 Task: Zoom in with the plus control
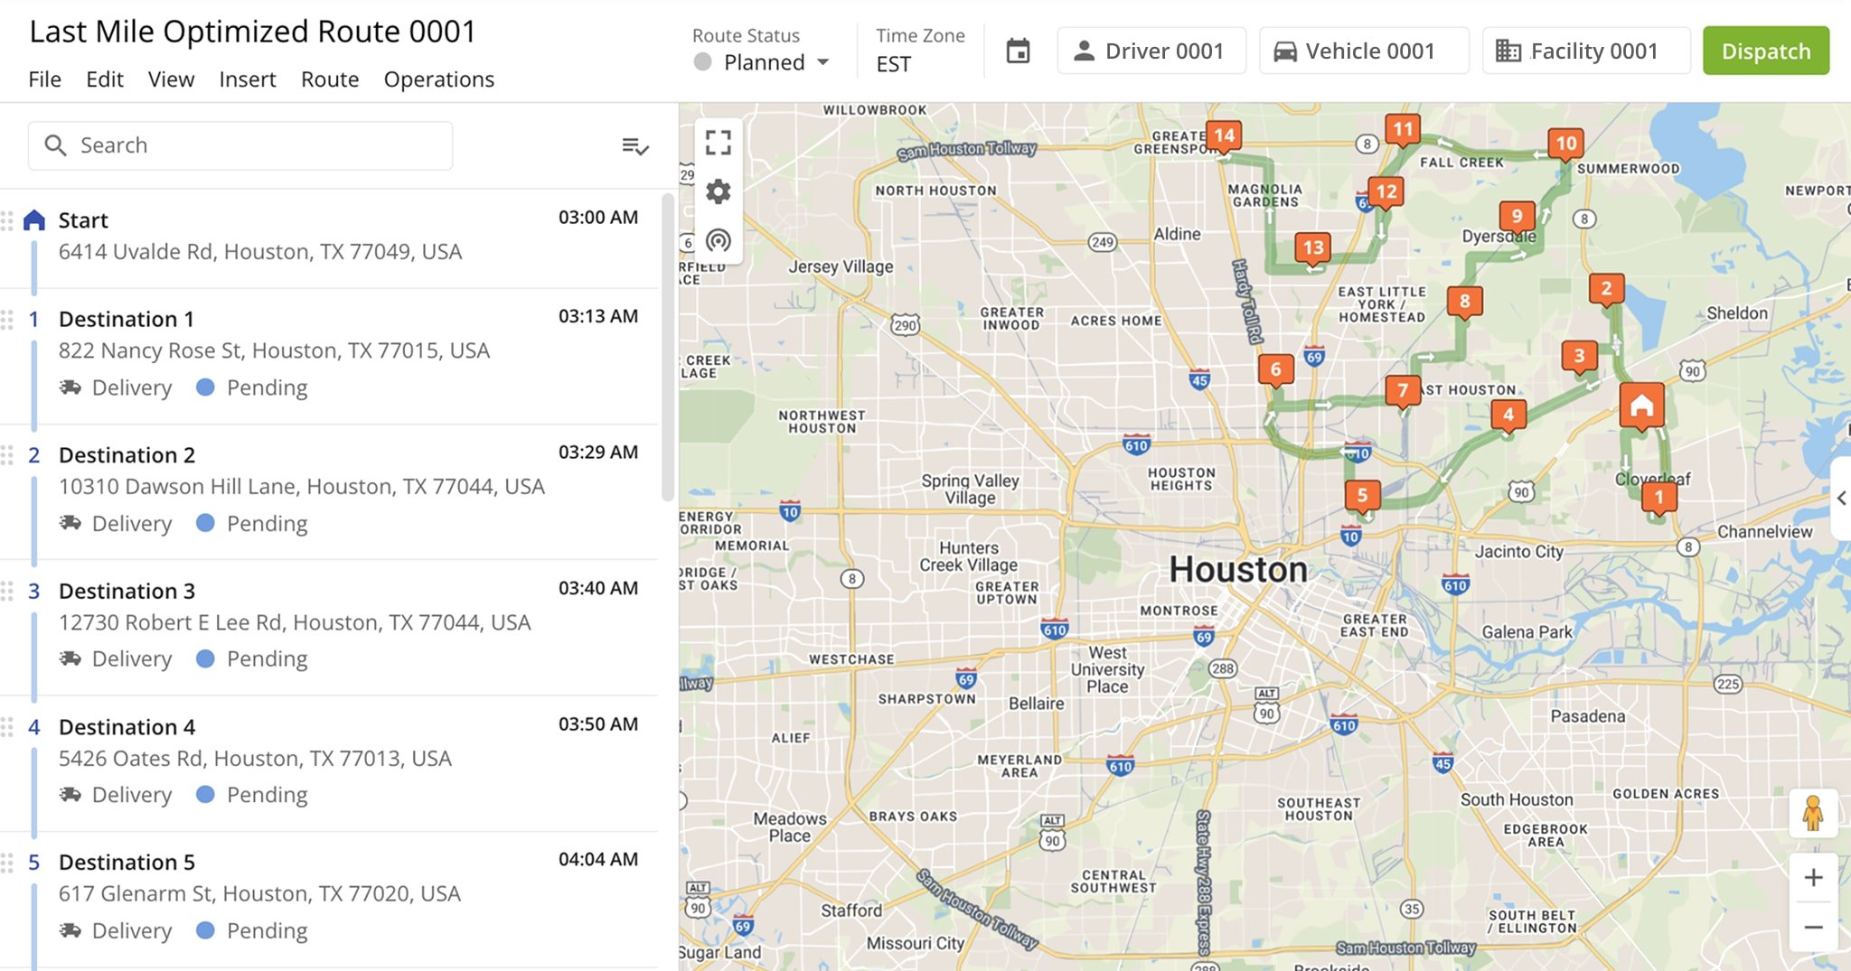click(1814, 876)
